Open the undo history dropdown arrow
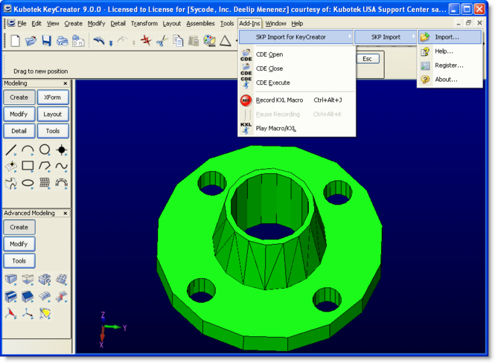The width and height of the screenshot is (495, 363). coord(111,43)
